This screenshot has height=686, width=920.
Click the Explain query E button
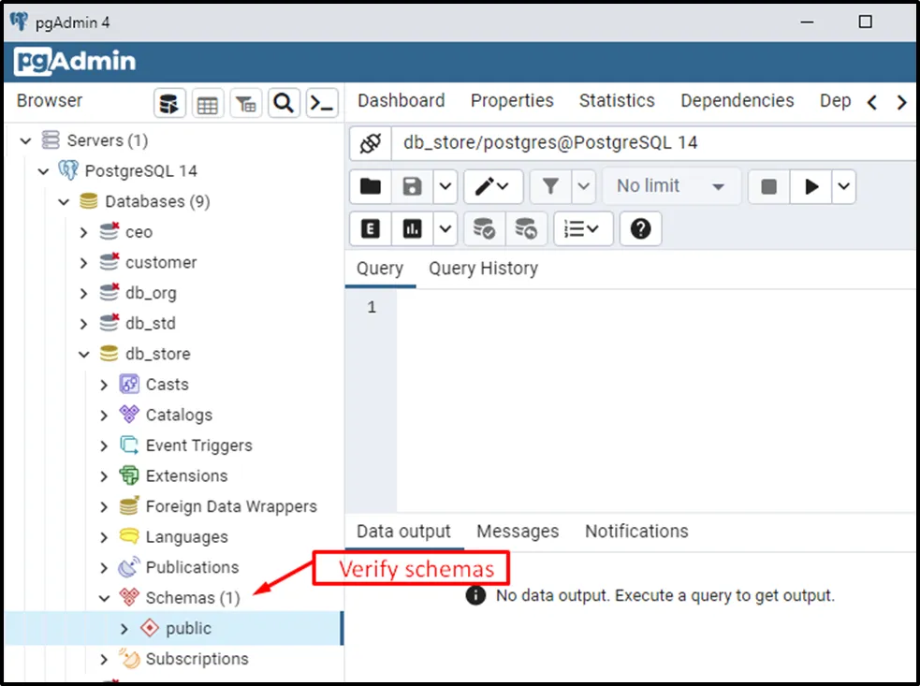[x=371, y=228]
